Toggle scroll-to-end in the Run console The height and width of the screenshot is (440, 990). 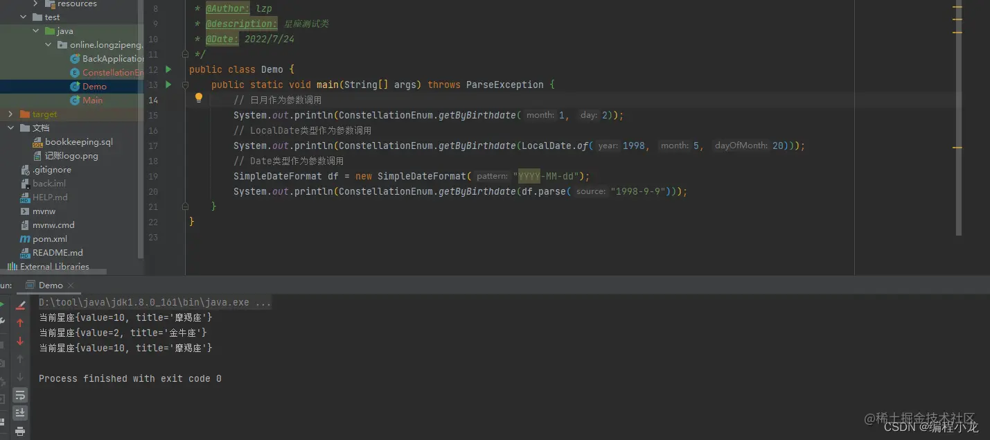pyautogui.click(x=20, y=413)
